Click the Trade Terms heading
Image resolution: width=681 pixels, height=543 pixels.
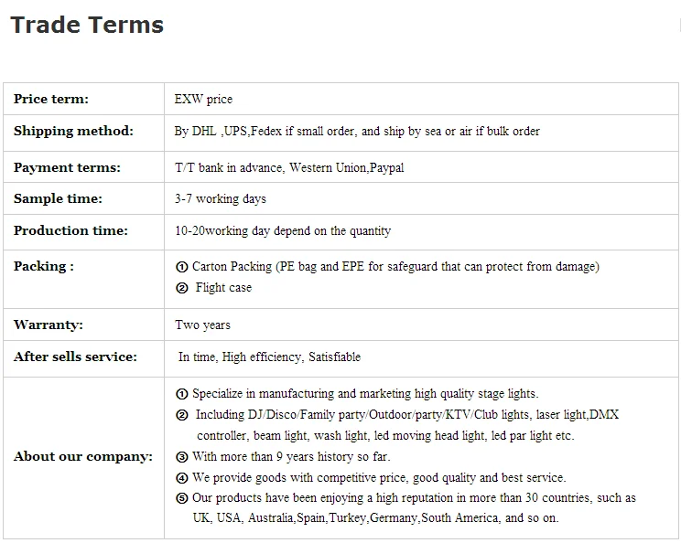pos(87,25)
